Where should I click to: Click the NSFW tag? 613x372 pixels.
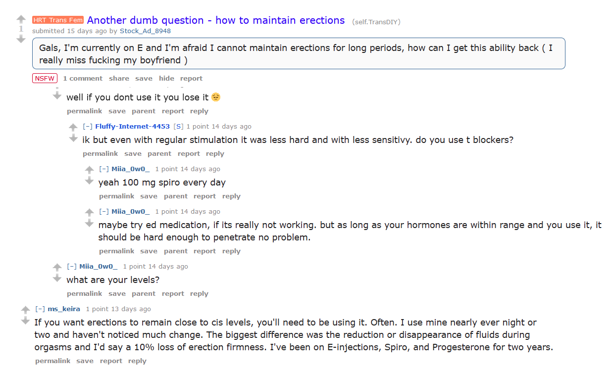pos(45,78)
